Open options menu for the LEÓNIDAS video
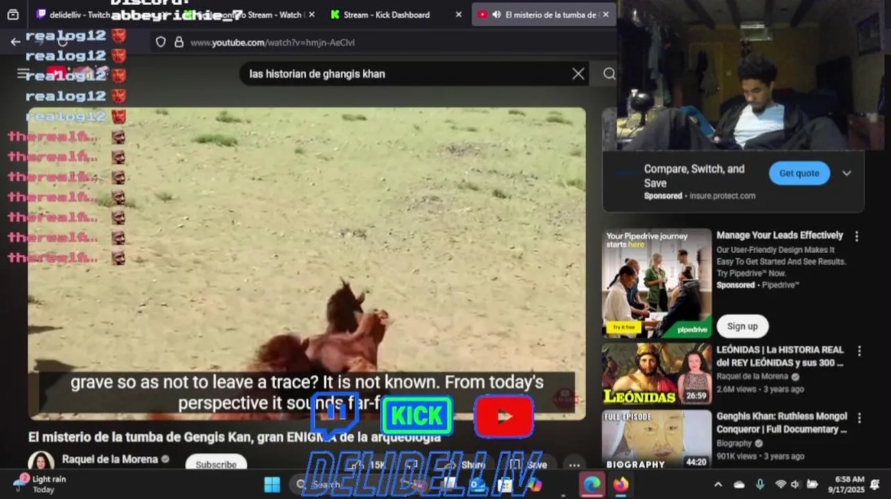 (x=859, y=351)
